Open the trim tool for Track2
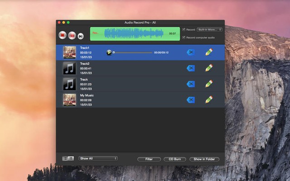This screenshot has width=290, height=181. (191, 68)
